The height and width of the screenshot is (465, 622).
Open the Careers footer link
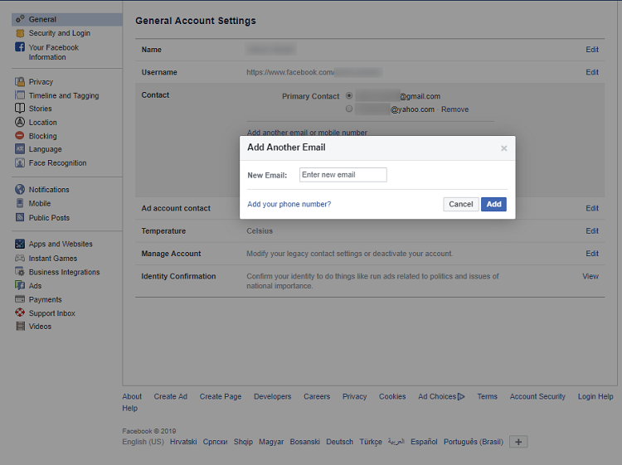click(317, 396)
